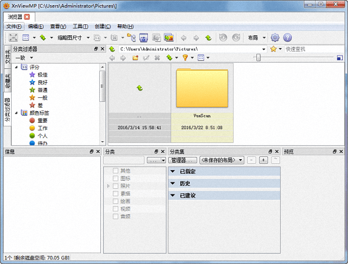Screen dimensions: 348x264
Task: Check the 图标 category checkbox
Action: pyautogui.click(x=115, y=178)
